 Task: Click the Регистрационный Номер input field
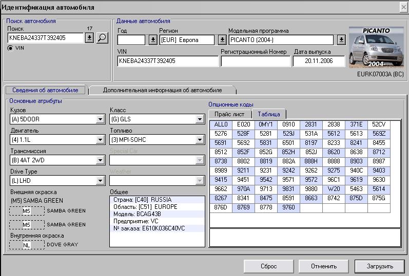point(255,61)
